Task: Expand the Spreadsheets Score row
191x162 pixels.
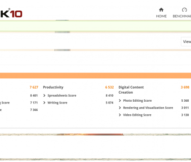Action: [x=44, y=95]
